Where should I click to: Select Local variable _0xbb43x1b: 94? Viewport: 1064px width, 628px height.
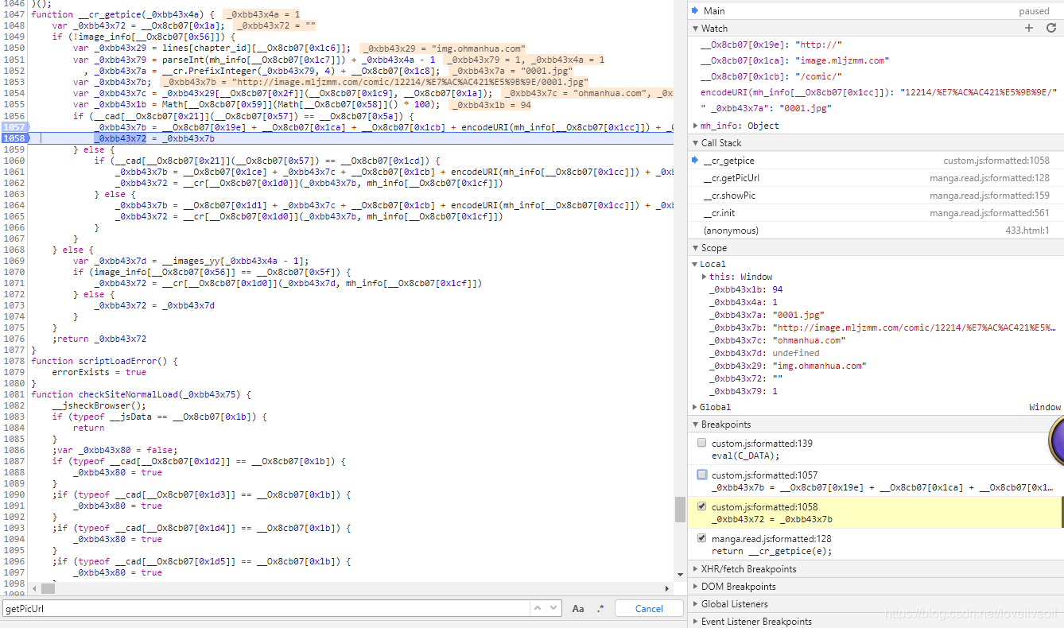click(746, 289)
